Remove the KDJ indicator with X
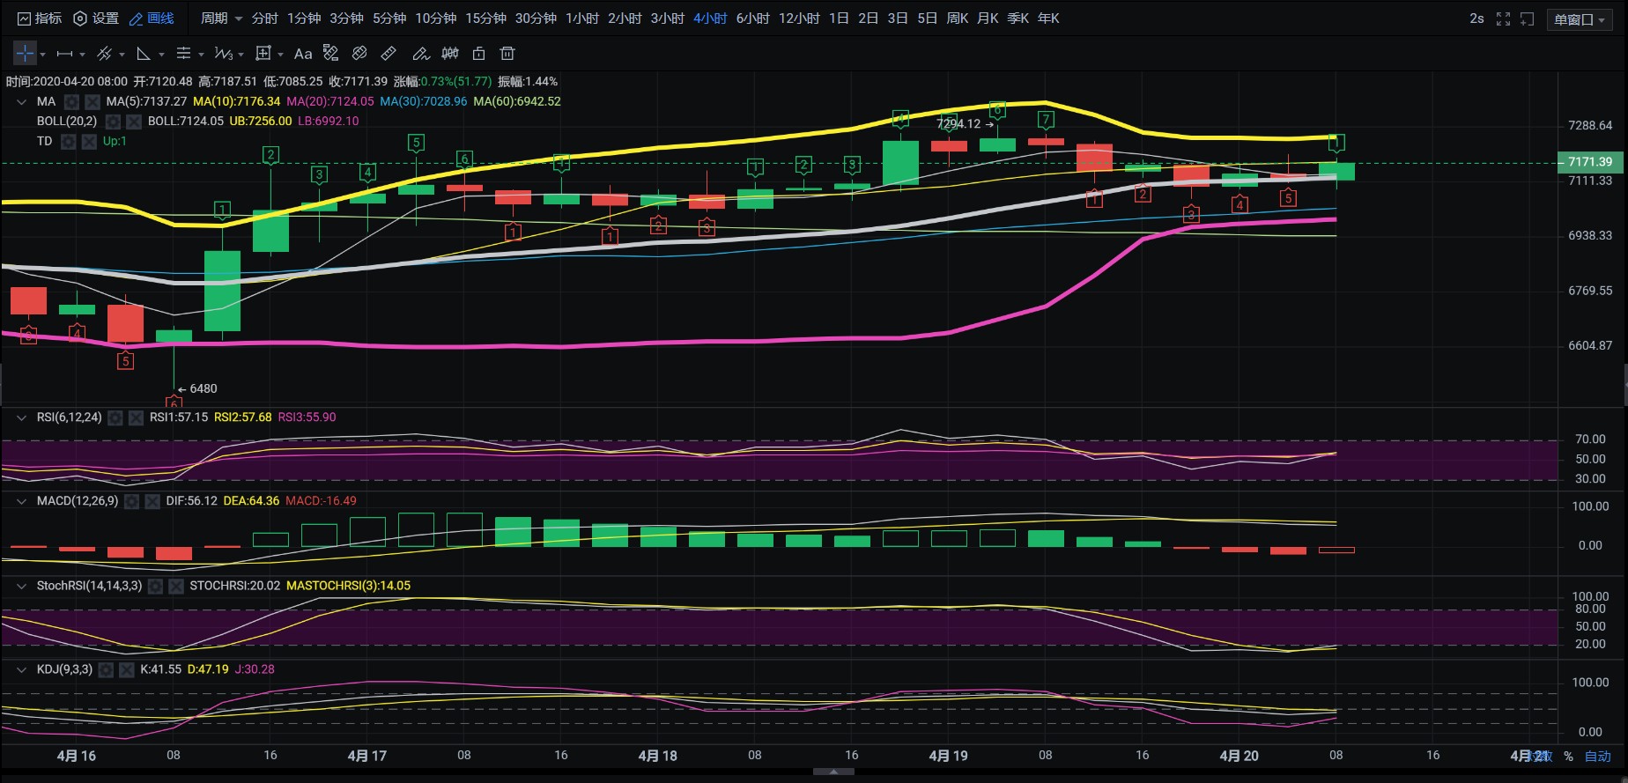 (x=126, y=670)
